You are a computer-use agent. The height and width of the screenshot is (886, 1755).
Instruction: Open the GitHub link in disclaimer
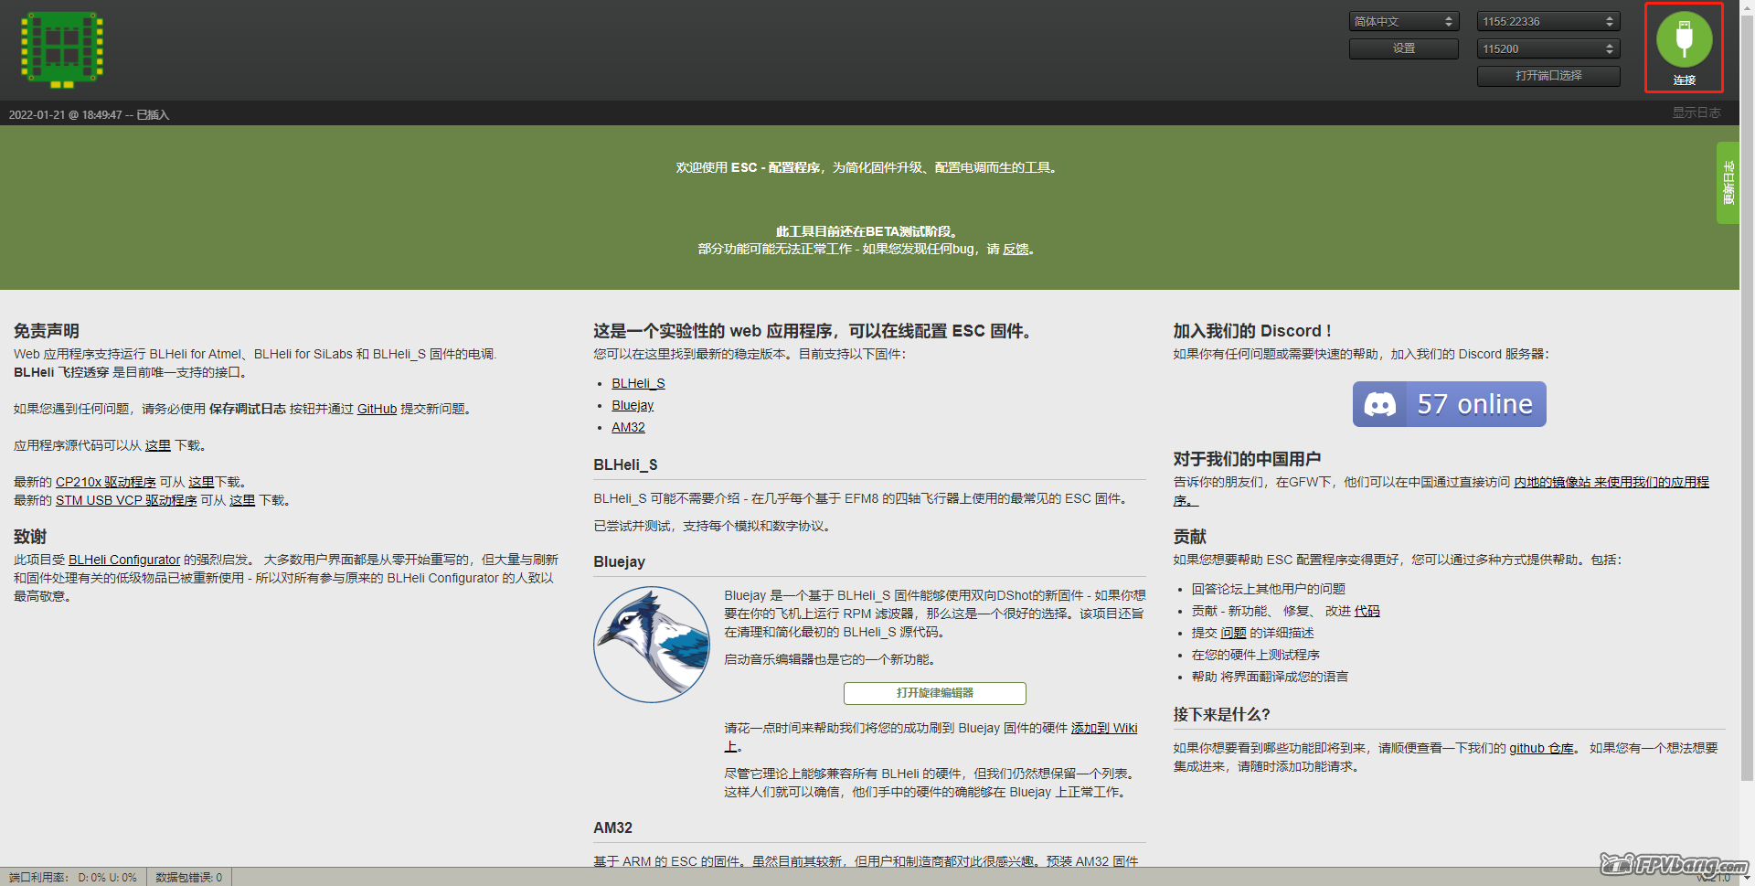pos(377,409)
